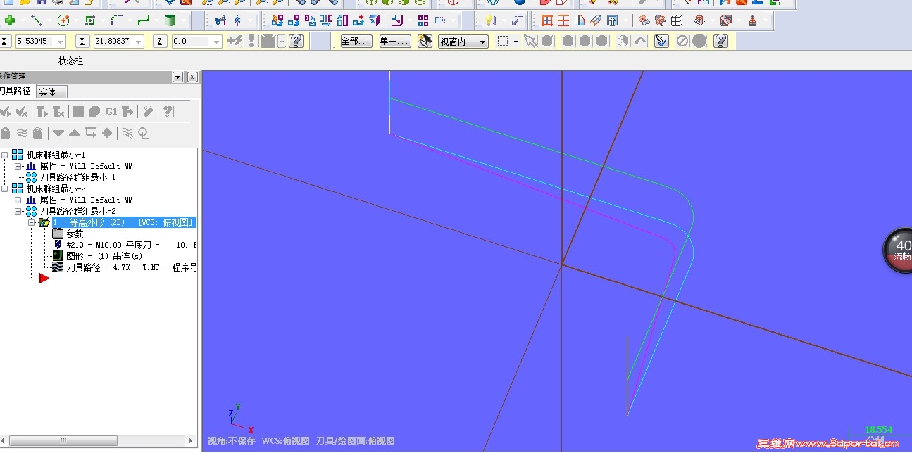Image resolution: width=912 pixels, height=453 pixels.
Task: Click the 全部... select all button
Action: click(x=356, y=42)
